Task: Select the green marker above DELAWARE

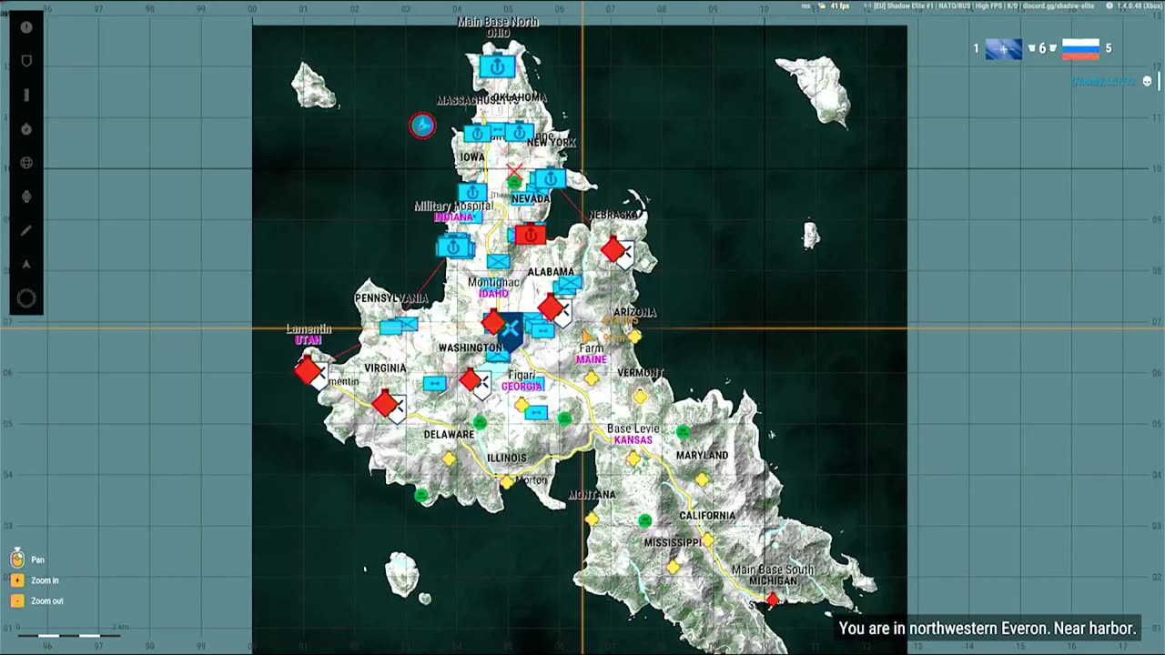Action: click(480, 422)
